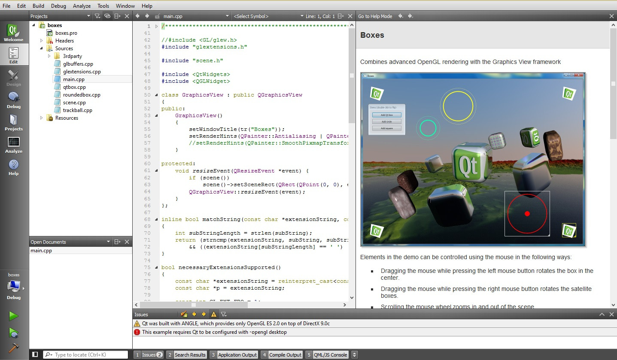617x360 pixels.
Task: Collapse the boxes project node
Action: [34, 25]
